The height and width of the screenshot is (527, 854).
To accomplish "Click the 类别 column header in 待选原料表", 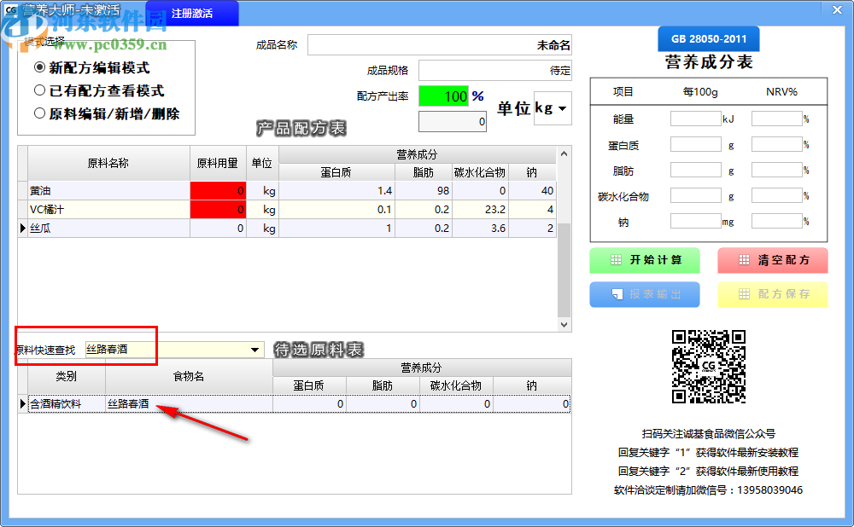I will [x=67, y=376].
